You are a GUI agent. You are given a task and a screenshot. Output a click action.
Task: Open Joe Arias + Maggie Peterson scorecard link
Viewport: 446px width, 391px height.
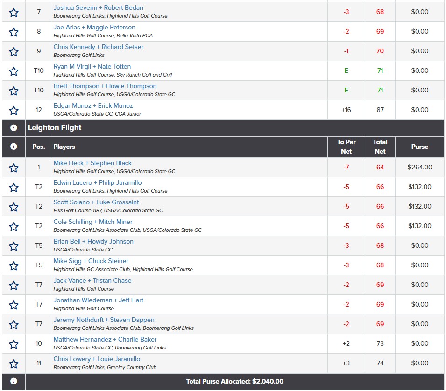[x=94, y=27]
